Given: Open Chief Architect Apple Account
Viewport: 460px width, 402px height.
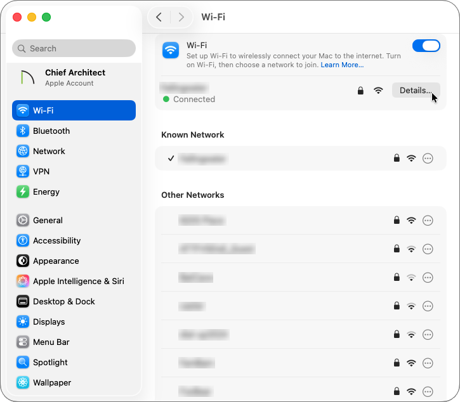Looking at the screenshot, I should point(74,78).
